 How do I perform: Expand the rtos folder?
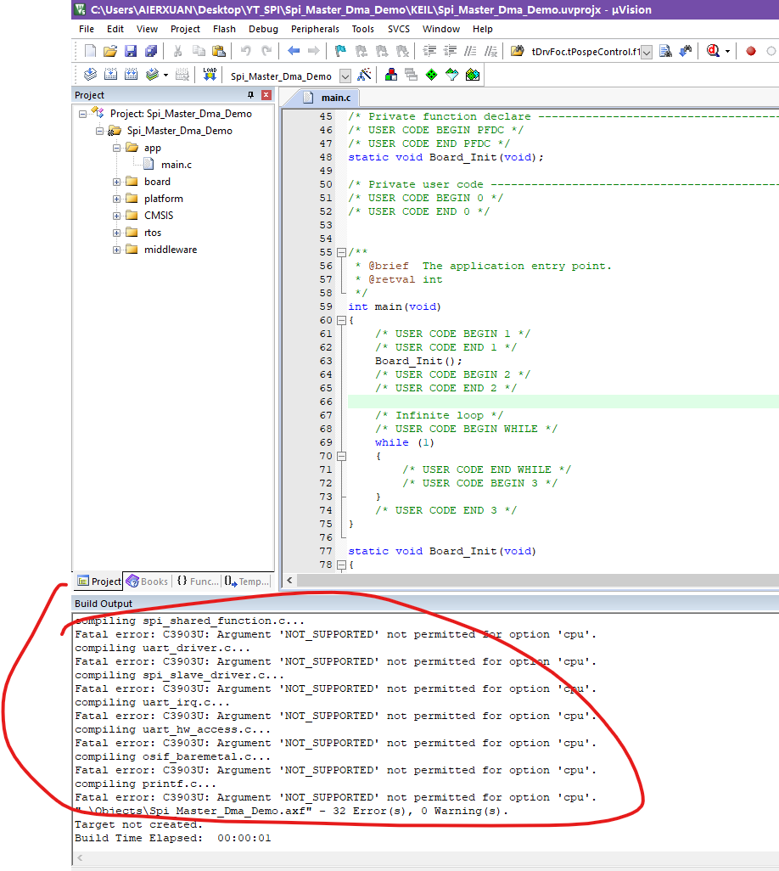[x=116, y=233]
